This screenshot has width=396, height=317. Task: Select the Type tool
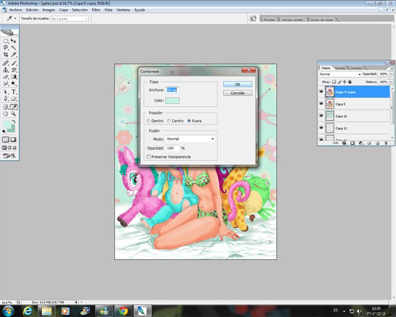coord(14,92)
